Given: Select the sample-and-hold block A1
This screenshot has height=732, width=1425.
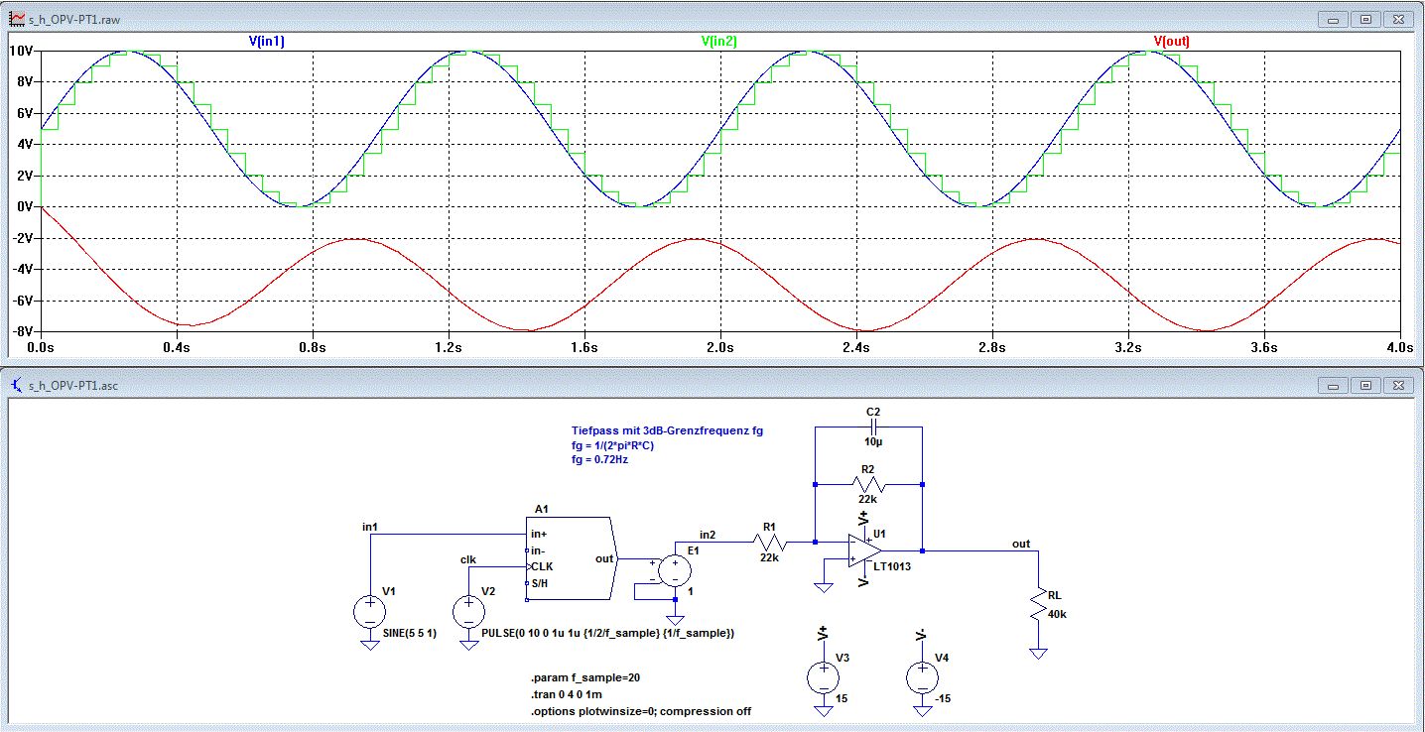Looking at the screenshot, I should [x=570, y=558].
